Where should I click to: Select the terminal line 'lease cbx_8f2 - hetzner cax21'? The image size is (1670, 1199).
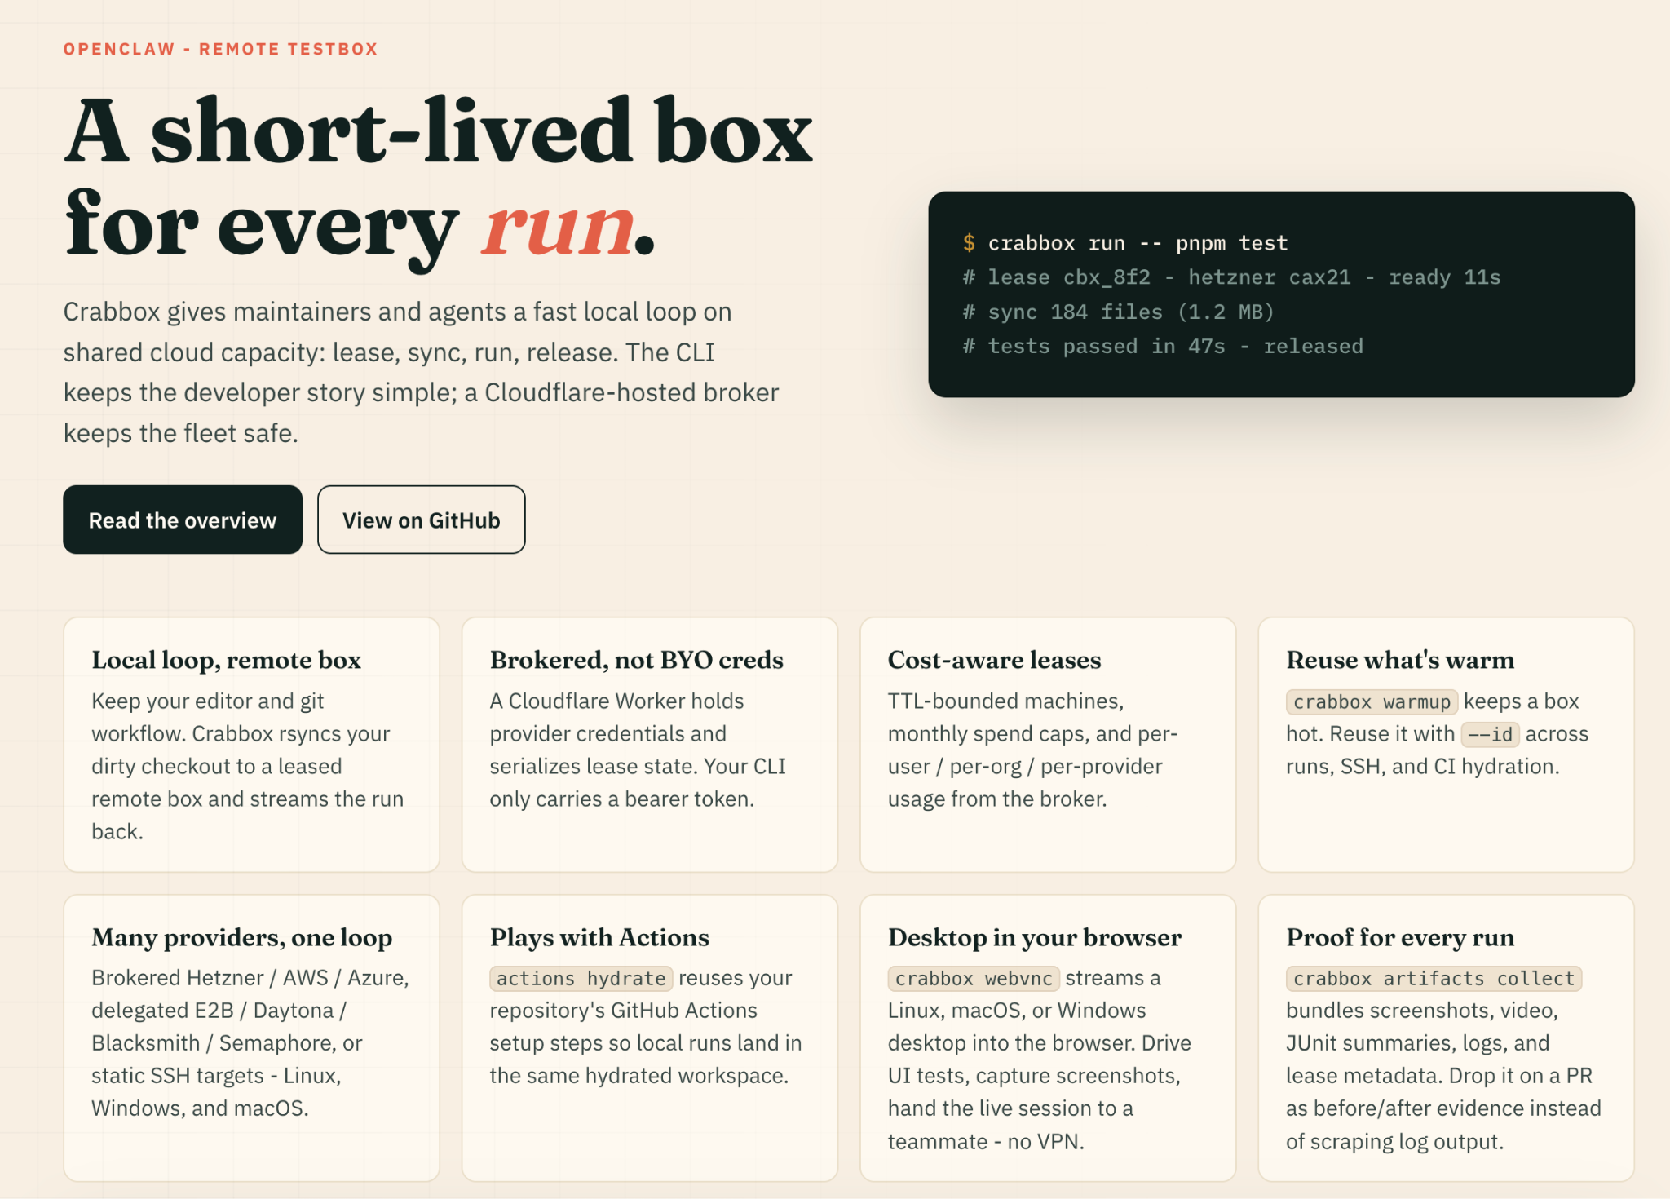click(1169, 277)
